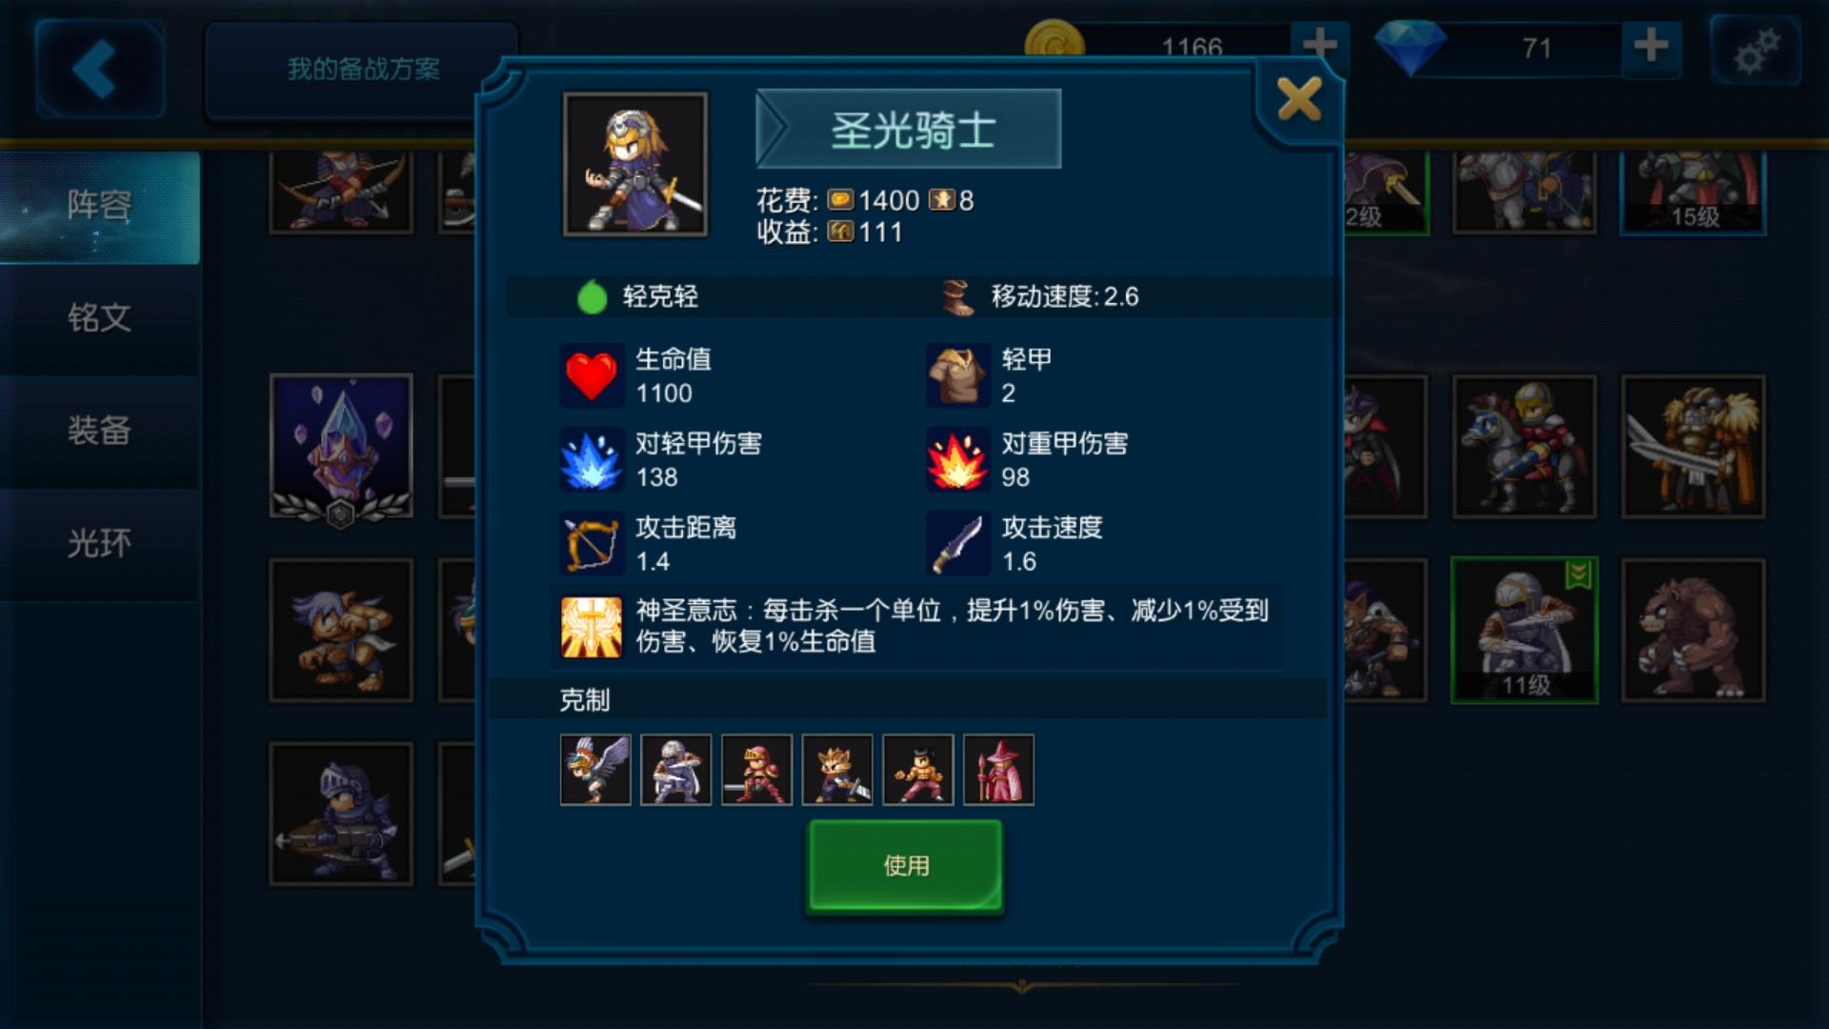
Task: Choose the brown bear unit thumbnail
Action: (x=1694, y=631)
